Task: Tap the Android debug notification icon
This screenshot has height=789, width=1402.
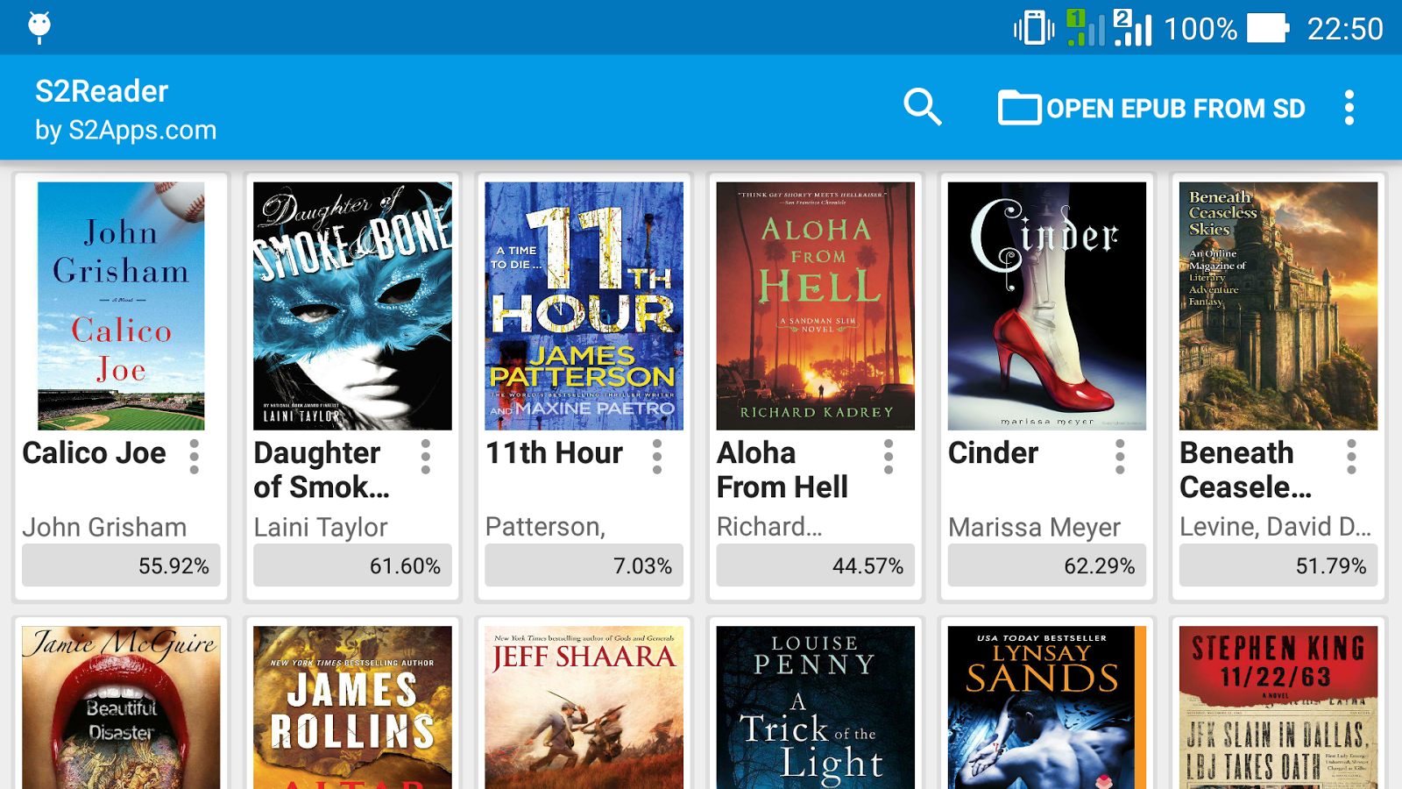Action: pyautogui.click(x=39, y=27)
